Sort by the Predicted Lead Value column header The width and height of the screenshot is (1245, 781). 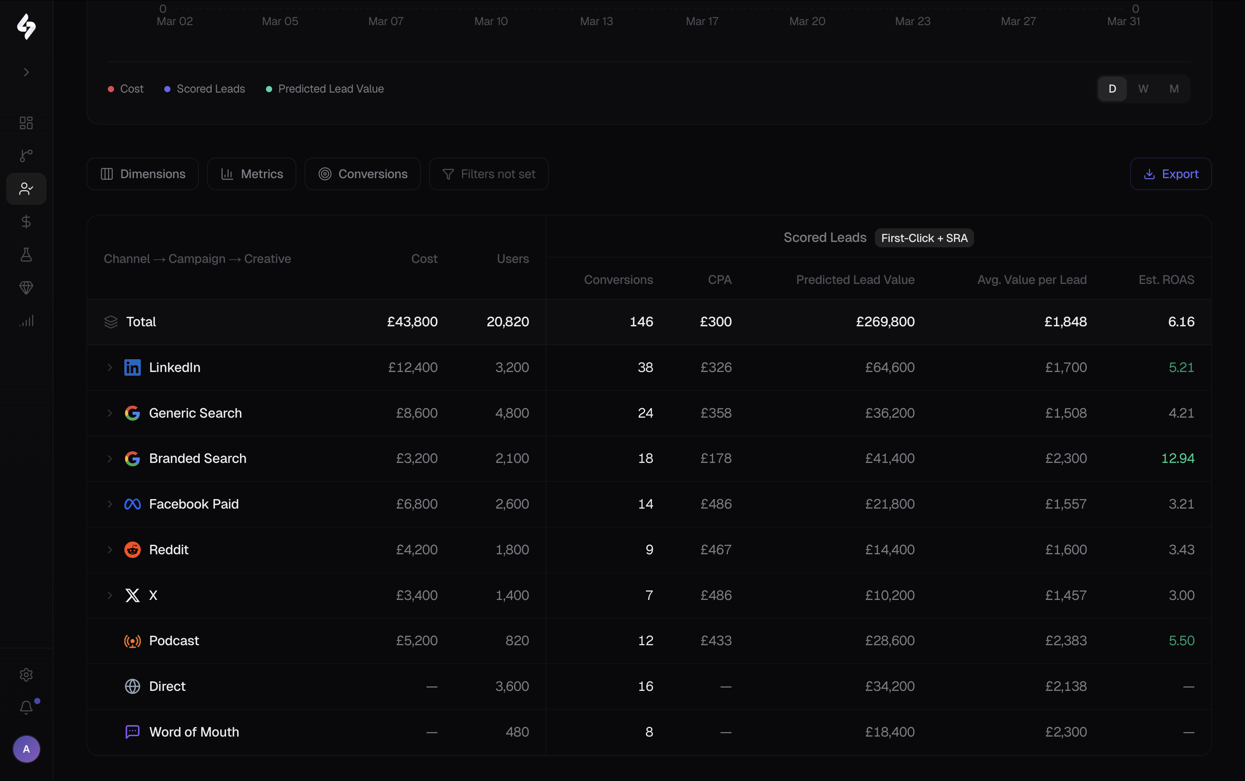point(856,280)
